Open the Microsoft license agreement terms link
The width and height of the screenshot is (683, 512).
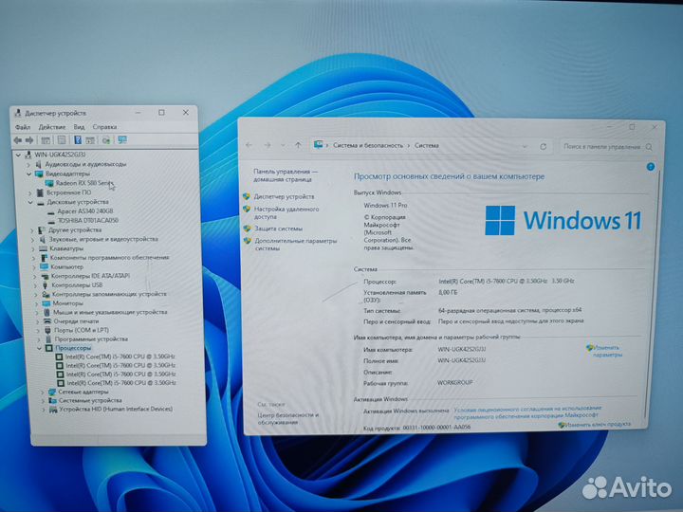(527, 411)
